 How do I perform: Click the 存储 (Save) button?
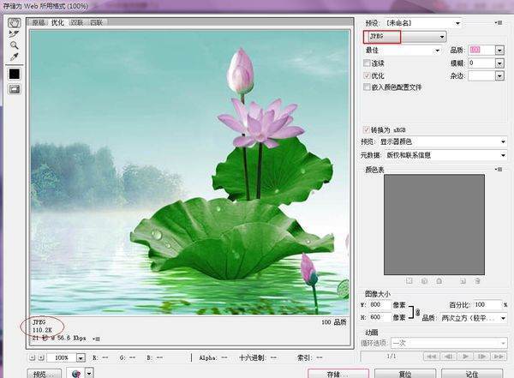[x=338, y=374]
